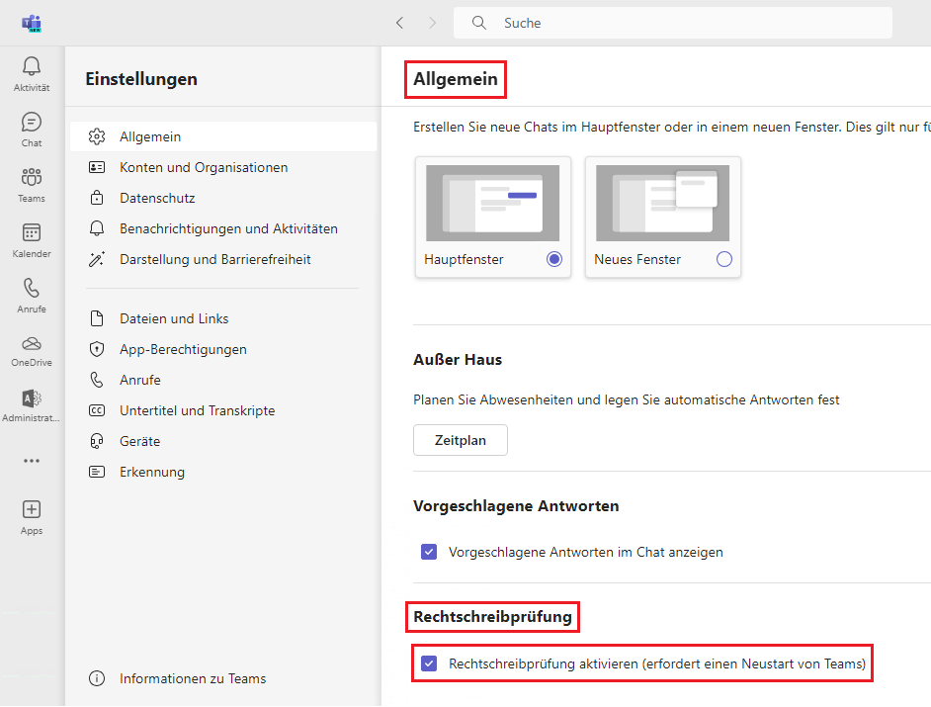Click the back navigation chevron
The width and height of the screenshot is (931, 707).
(x=399, y=23)
